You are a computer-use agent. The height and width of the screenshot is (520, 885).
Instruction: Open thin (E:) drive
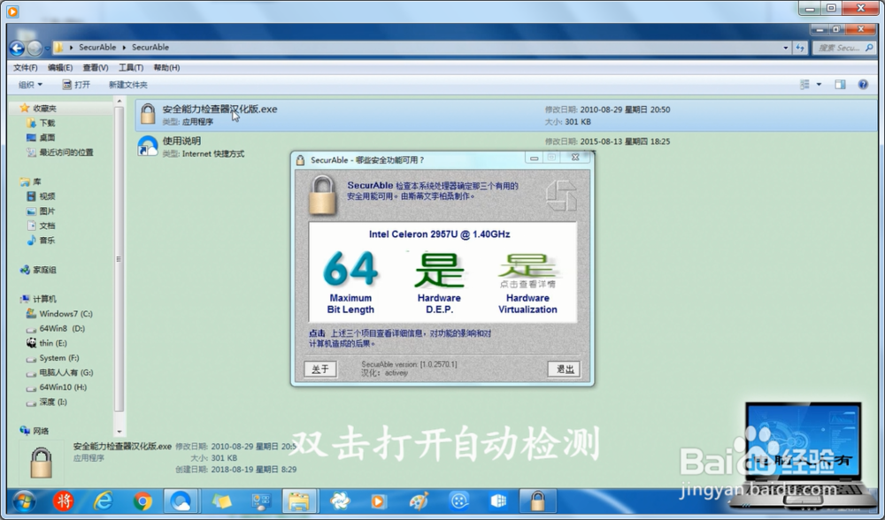tap(47, 343)
